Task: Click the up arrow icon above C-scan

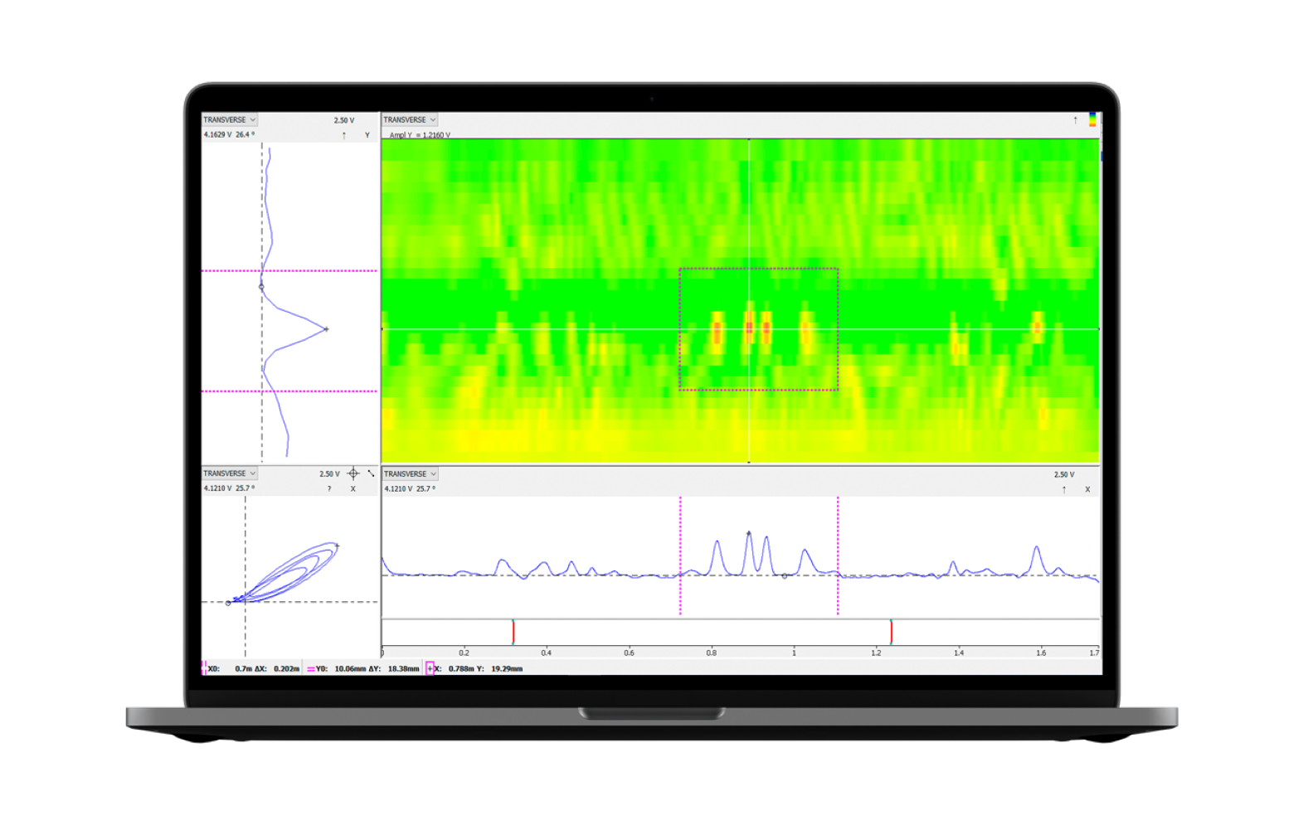Action: [1076, 120]
